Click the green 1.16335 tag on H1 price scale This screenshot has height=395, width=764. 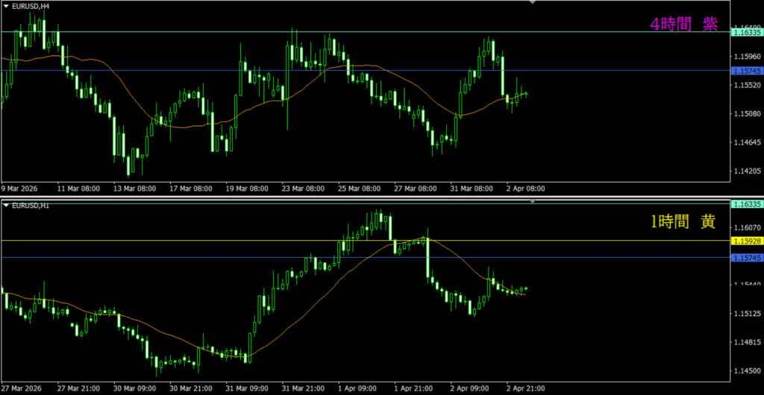tap(746, 204)
